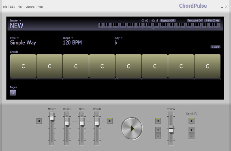The width and height of the screenshot is (231, 151).
Task: Mute audio with the speaker button
Action: coord(39,121)
